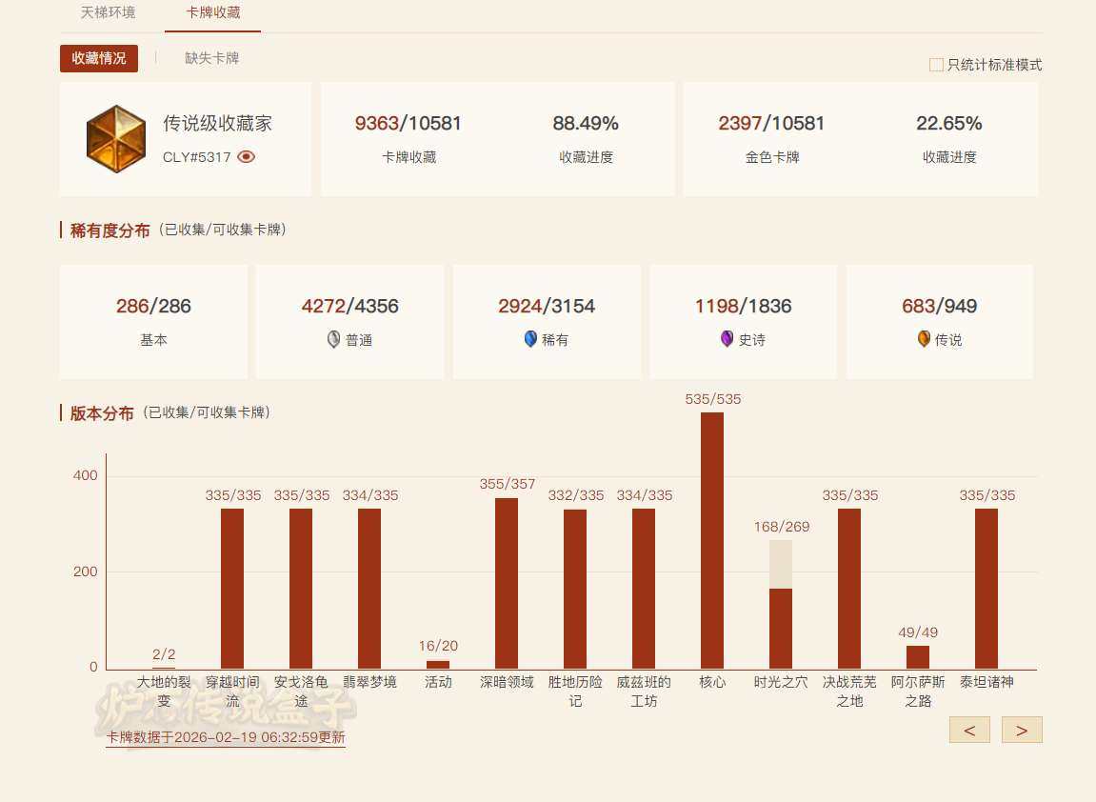Switch to the 天梯环境 tab
1096x802 pixels.
tap(108, 12)
